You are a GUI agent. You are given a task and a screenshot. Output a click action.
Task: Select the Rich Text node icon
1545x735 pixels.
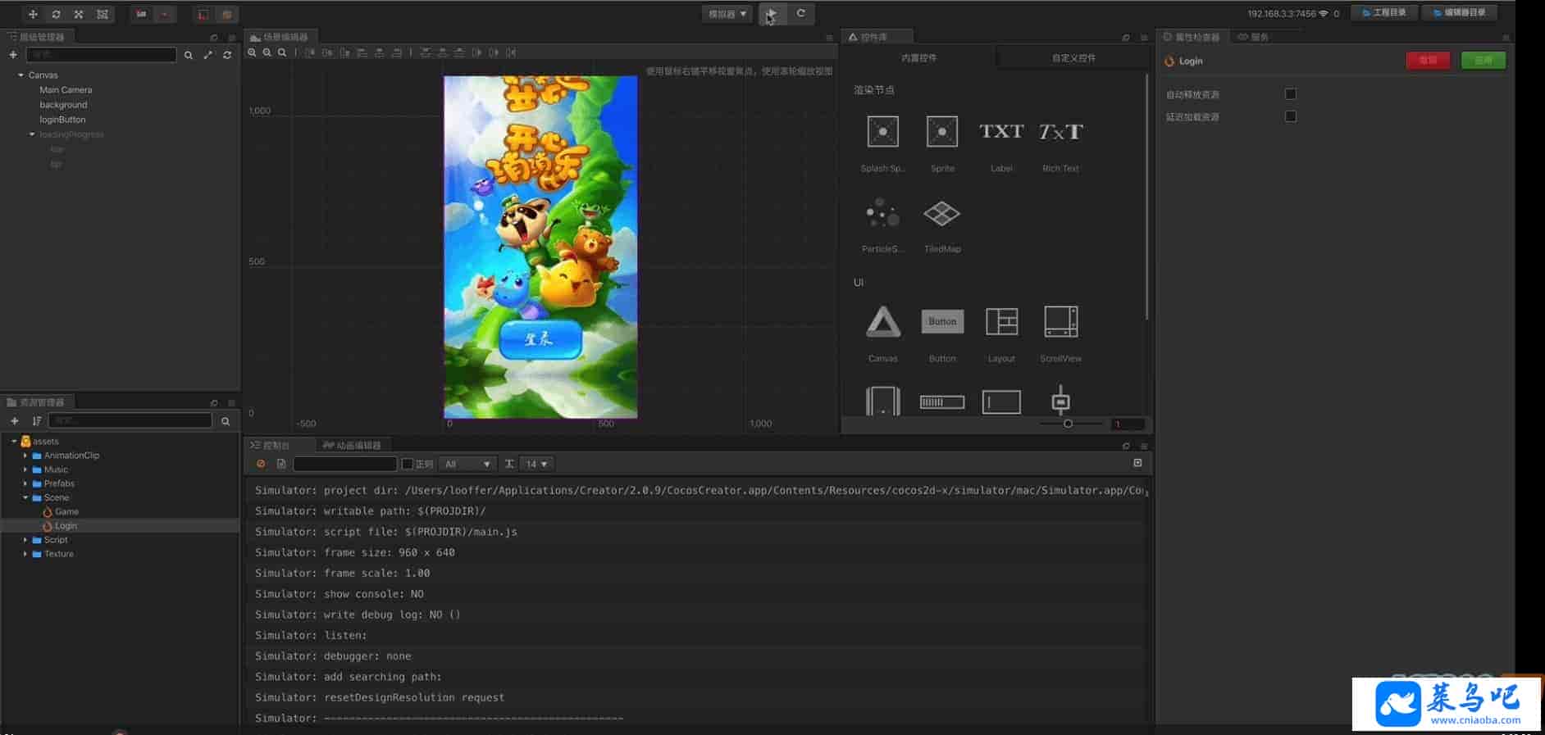(1060, 132)
